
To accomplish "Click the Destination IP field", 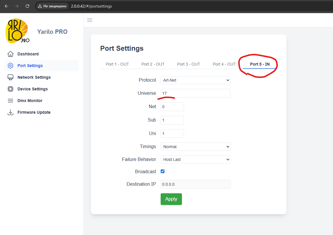I will (x=196, y=184).
